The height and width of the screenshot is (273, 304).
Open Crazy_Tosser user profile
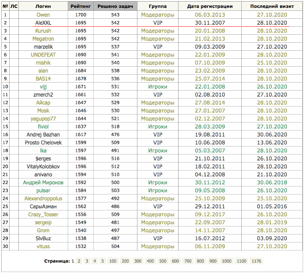coord(43,214)
